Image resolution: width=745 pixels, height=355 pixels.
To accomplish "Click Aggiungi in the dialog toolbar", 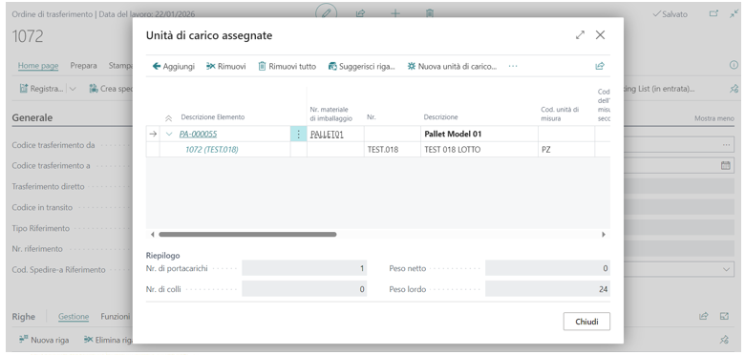I will click(x=174, y=67).
